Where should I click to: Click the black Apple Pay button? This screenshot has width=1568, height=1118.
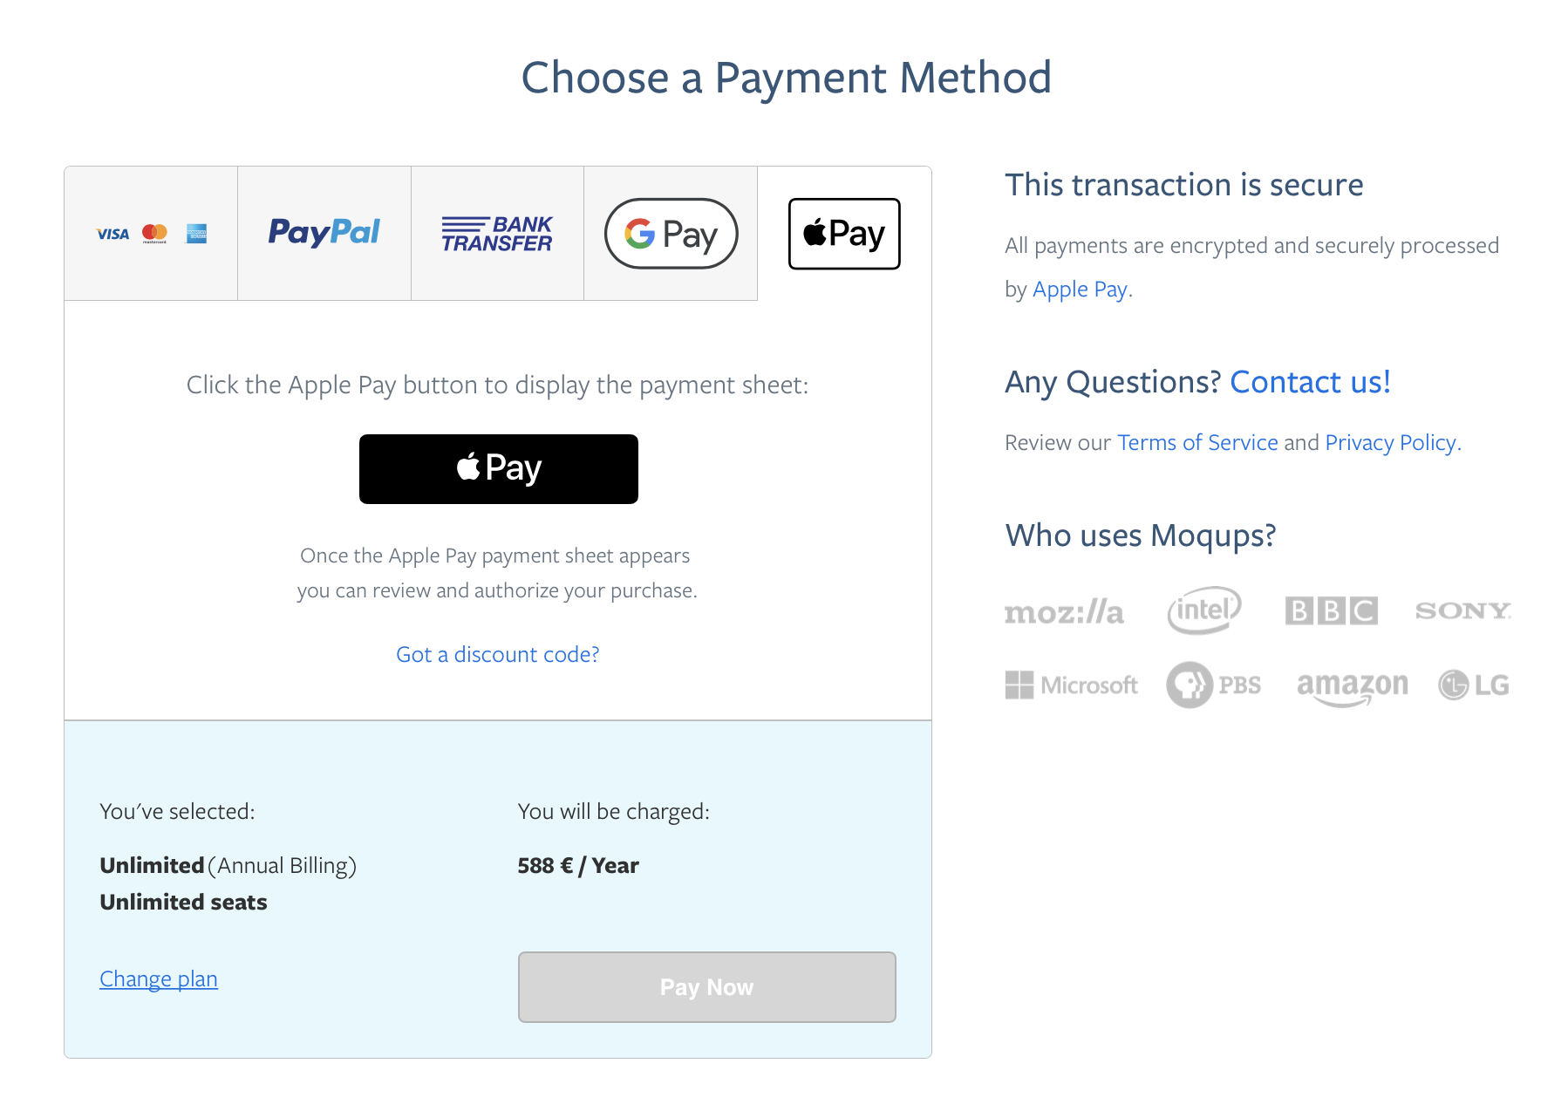[498, 468]
